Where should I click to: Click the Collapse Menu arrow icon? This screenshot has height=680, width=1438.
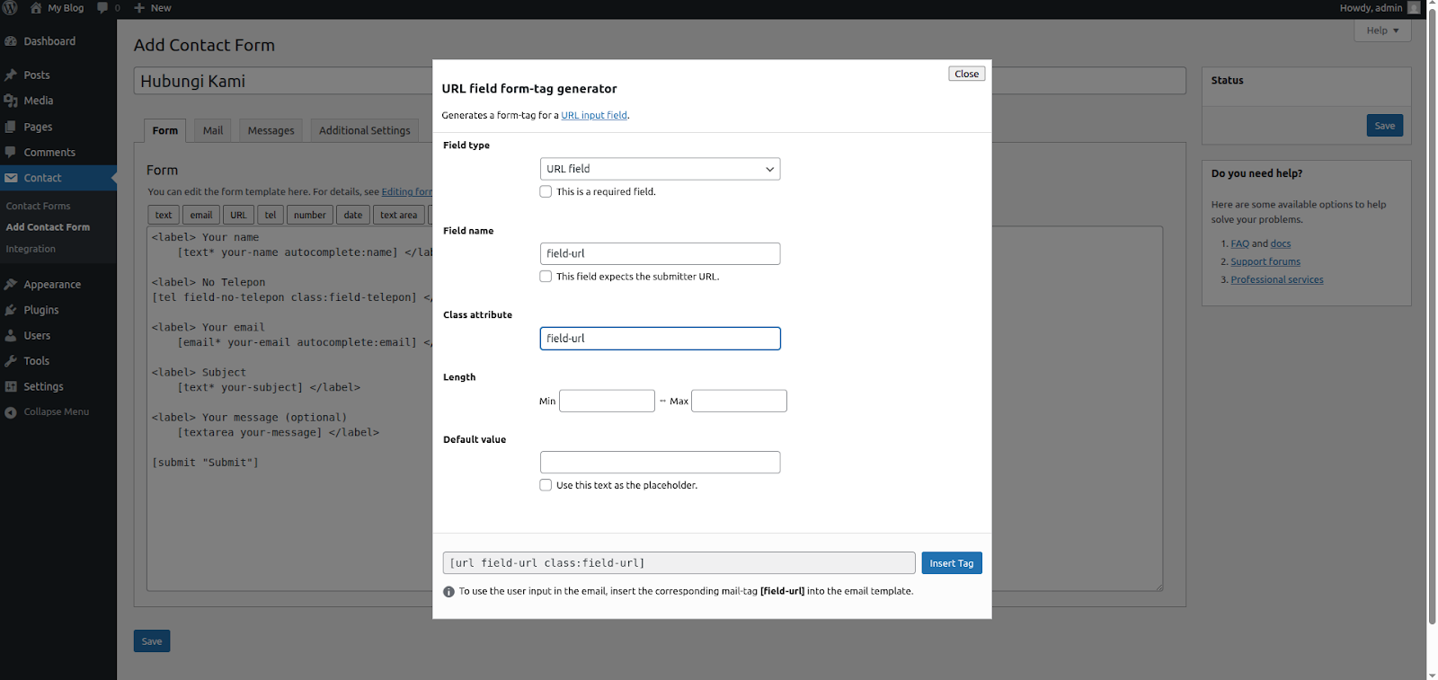[11, 412]
